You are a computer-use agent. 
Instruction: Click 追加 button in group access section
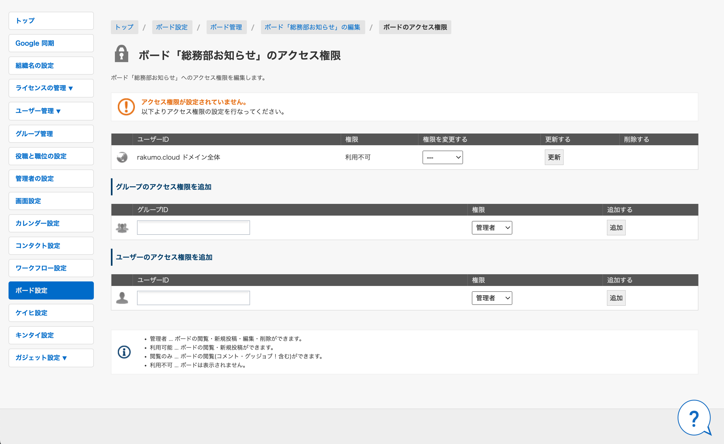point(616,228)
